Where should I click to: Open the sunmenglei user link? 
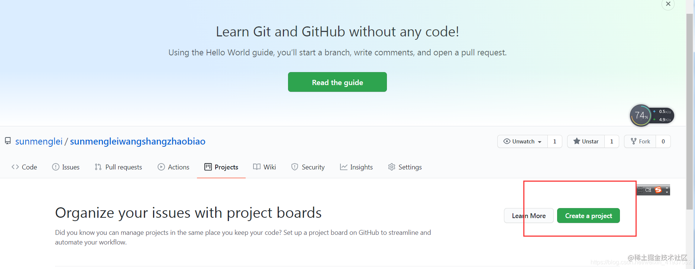pos(39,141)
